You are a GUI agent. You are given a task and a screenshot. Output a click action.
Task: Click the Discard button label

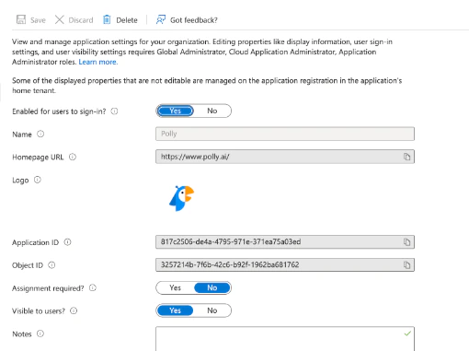[81, 20]
